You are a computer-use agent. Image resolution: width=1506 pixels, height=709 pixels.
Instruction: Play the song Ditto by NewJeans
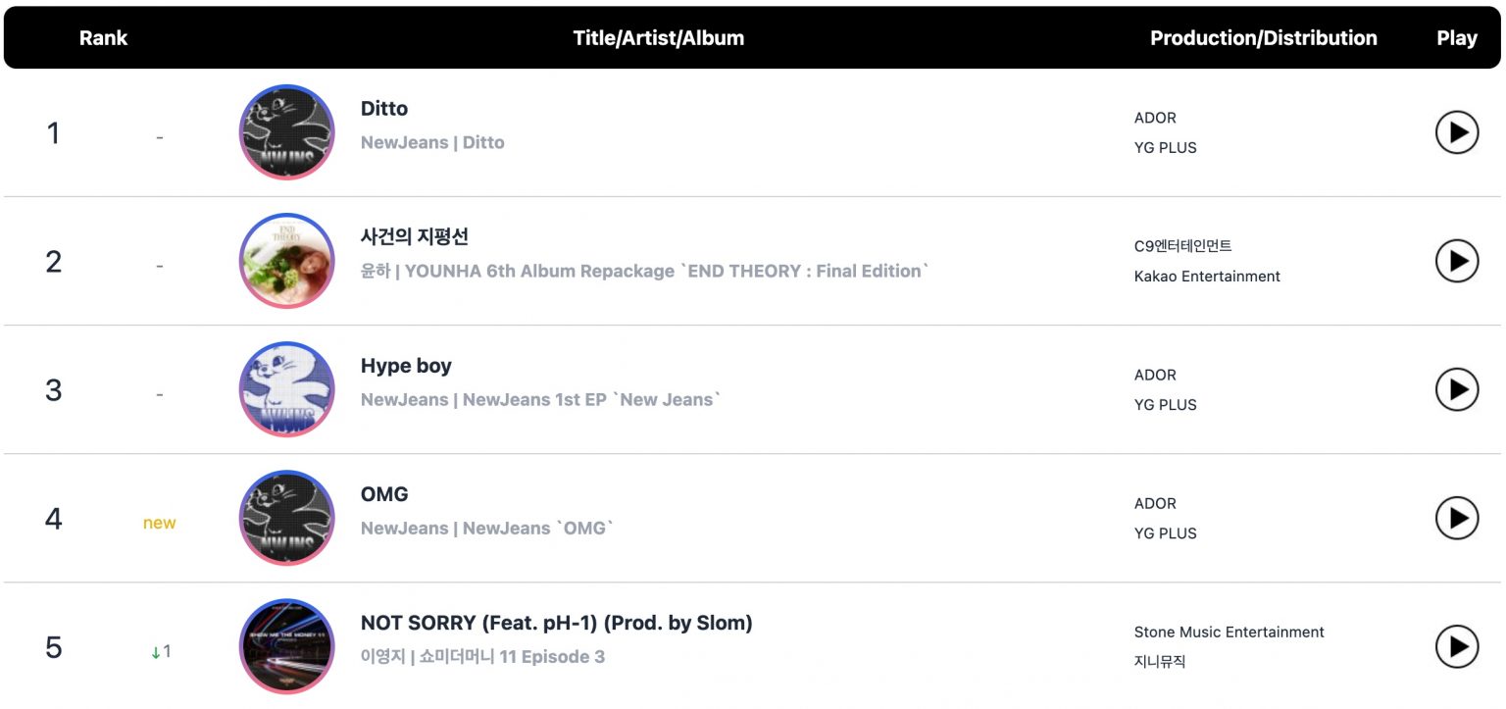tap(1457, 132)
